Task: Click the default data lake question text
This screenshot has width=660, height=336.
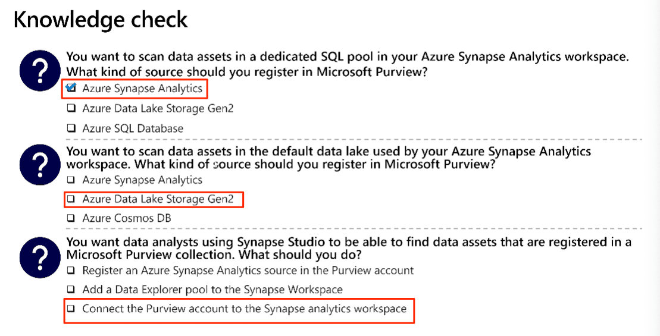Action: click(329, 157)
